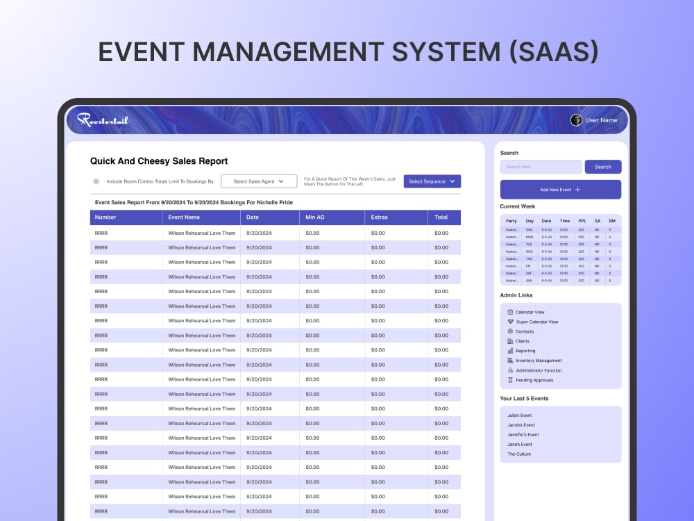This screenshot has height=521, width=694.
Task: Open Inventory Management link
Action: pos(539,360)
